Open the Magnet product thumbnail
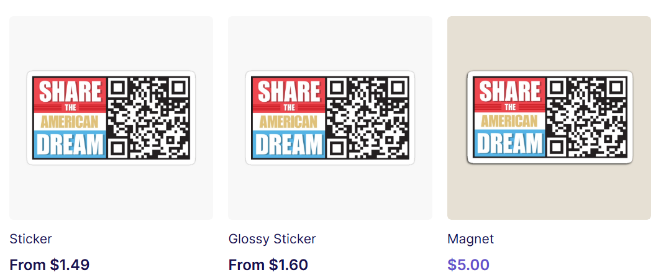661x280 pixels. [549, 118]
